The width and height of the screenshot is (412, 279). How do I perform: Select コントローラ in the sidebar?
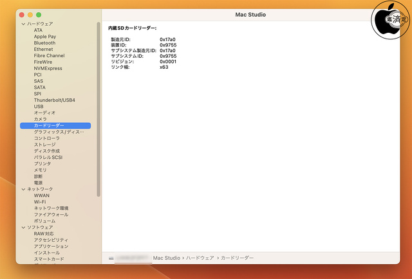pyautogui.click(x=47, y=138)
